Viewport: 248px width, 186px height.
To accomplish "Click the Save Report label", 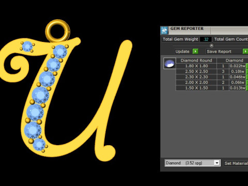I will pyautogui.click(x=219, y=52).
